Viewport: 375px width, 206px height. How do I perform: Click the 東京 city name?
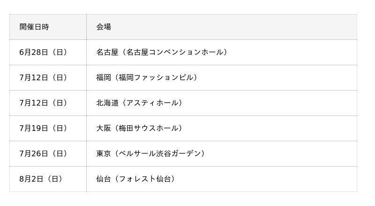coord(104,153)
